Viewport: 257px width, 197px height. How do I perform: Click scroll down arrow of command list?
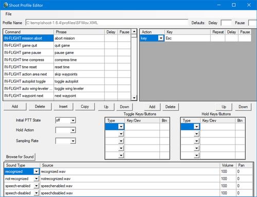pos(134,98)
